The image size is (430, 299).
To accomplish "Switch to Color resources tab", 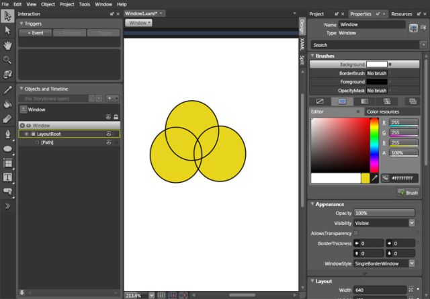I will [383, 112].
